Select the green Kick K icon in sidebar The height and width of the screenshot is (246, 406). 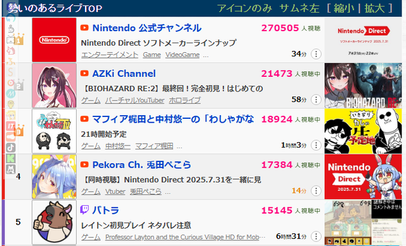tap(11, 158)
